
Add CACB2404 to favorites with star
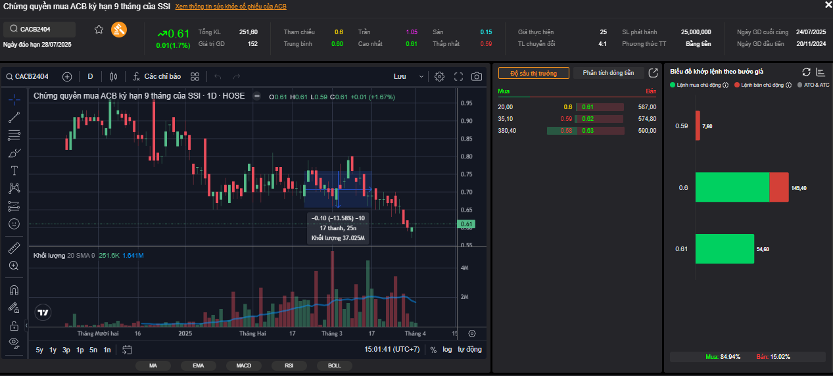[99, 29]
